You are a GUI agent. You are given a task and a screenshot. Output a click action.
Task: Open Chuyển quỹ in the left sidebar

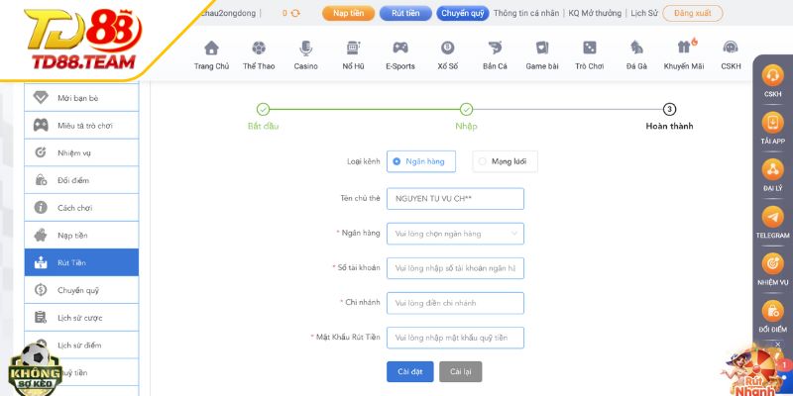coord(79,290)
